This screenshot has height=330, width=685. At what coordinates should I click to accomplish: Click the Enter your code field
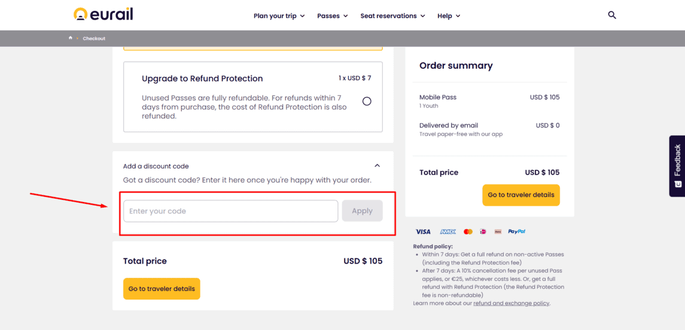(x=231, y=211)
